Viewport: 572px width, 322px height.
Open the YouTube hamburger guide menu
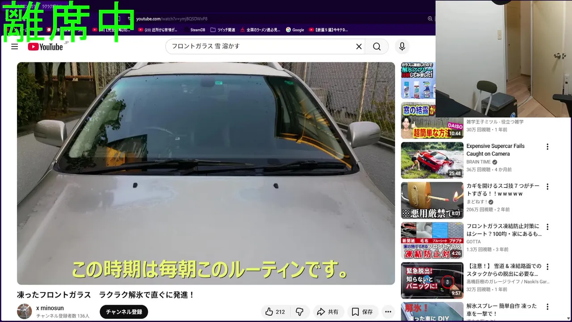coord(14,47)
